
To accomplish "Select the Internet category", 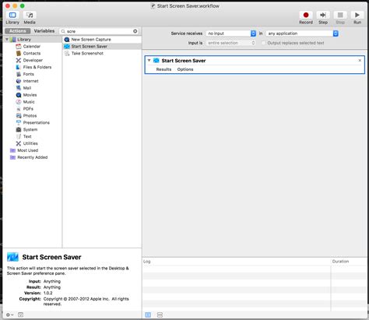I will click(30, 81).
